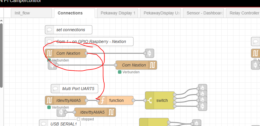Click the workspace vertical scrollbar thumb

[x=1, y=55]
